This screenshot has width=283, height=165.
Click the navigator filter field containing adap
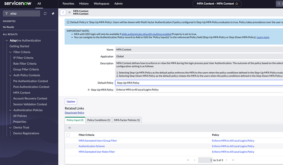(22, 14)
